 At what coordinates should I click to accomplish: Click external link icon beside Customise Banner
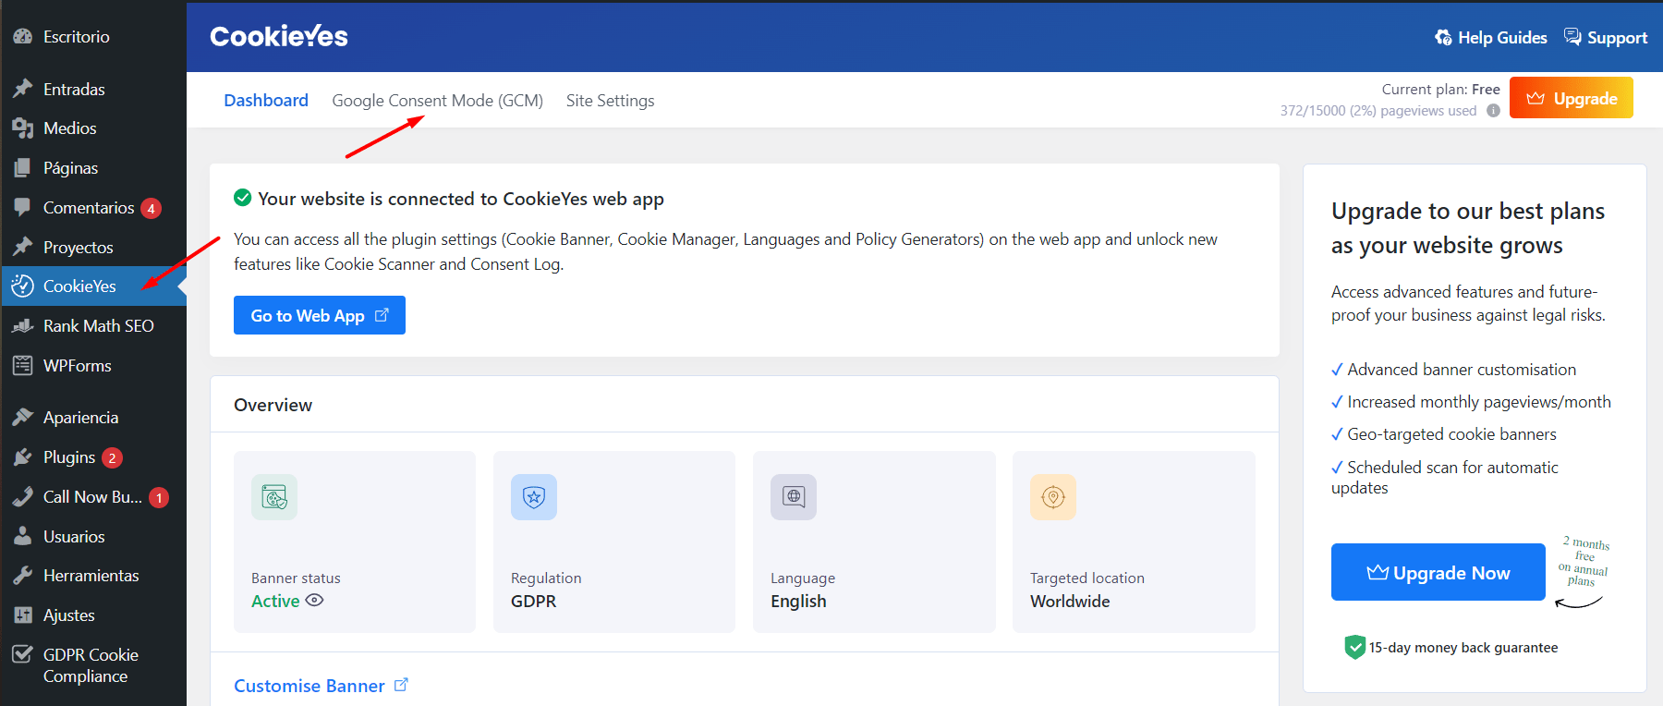(401, 685)
